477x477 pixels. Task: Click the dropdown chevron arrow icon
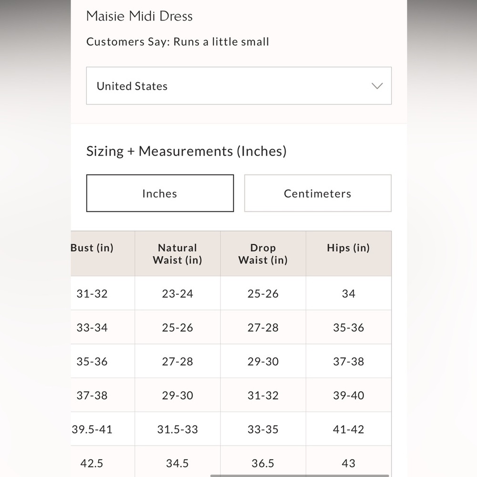tap(377, 86)
